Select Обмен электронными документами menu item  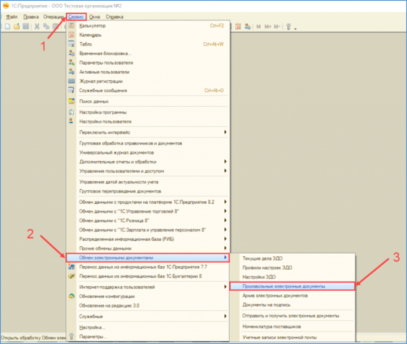(148, 257)
